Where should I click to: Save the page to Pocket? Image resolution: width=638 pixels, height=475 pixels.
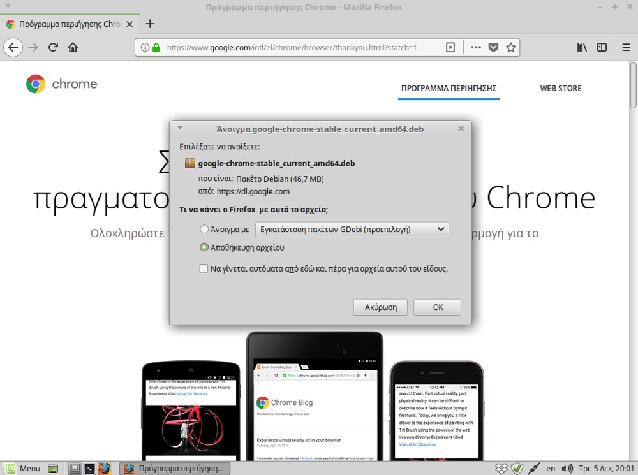point(494,48)
